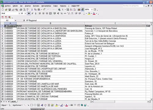The height and width of the screenshot is (110, 153).
Task: Sort ascending with the A-Z icon
Action: (x=71, y=10)
